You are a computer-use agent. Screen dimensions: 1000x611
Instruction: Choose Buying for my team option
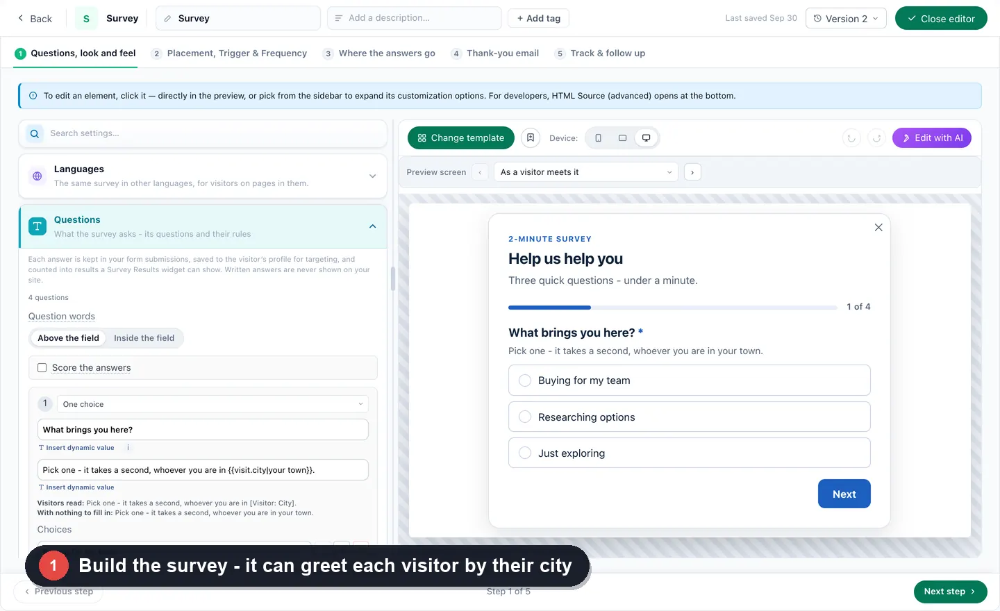(x=690, y=380)
